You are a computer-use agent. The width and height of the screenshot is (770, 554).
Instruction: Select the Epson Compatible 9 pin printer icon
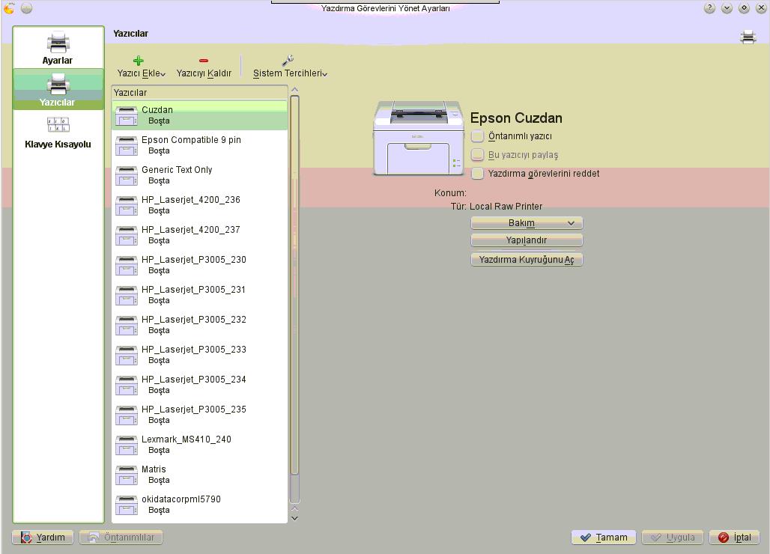click(126, 145)
